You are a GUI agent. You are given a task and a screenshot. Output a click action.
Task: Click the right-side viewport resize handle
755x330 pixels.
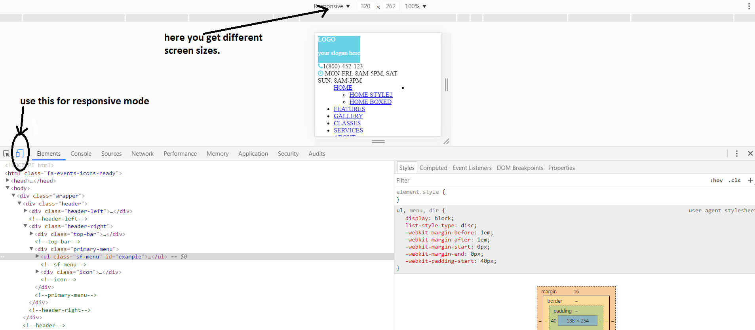[446, 85]
